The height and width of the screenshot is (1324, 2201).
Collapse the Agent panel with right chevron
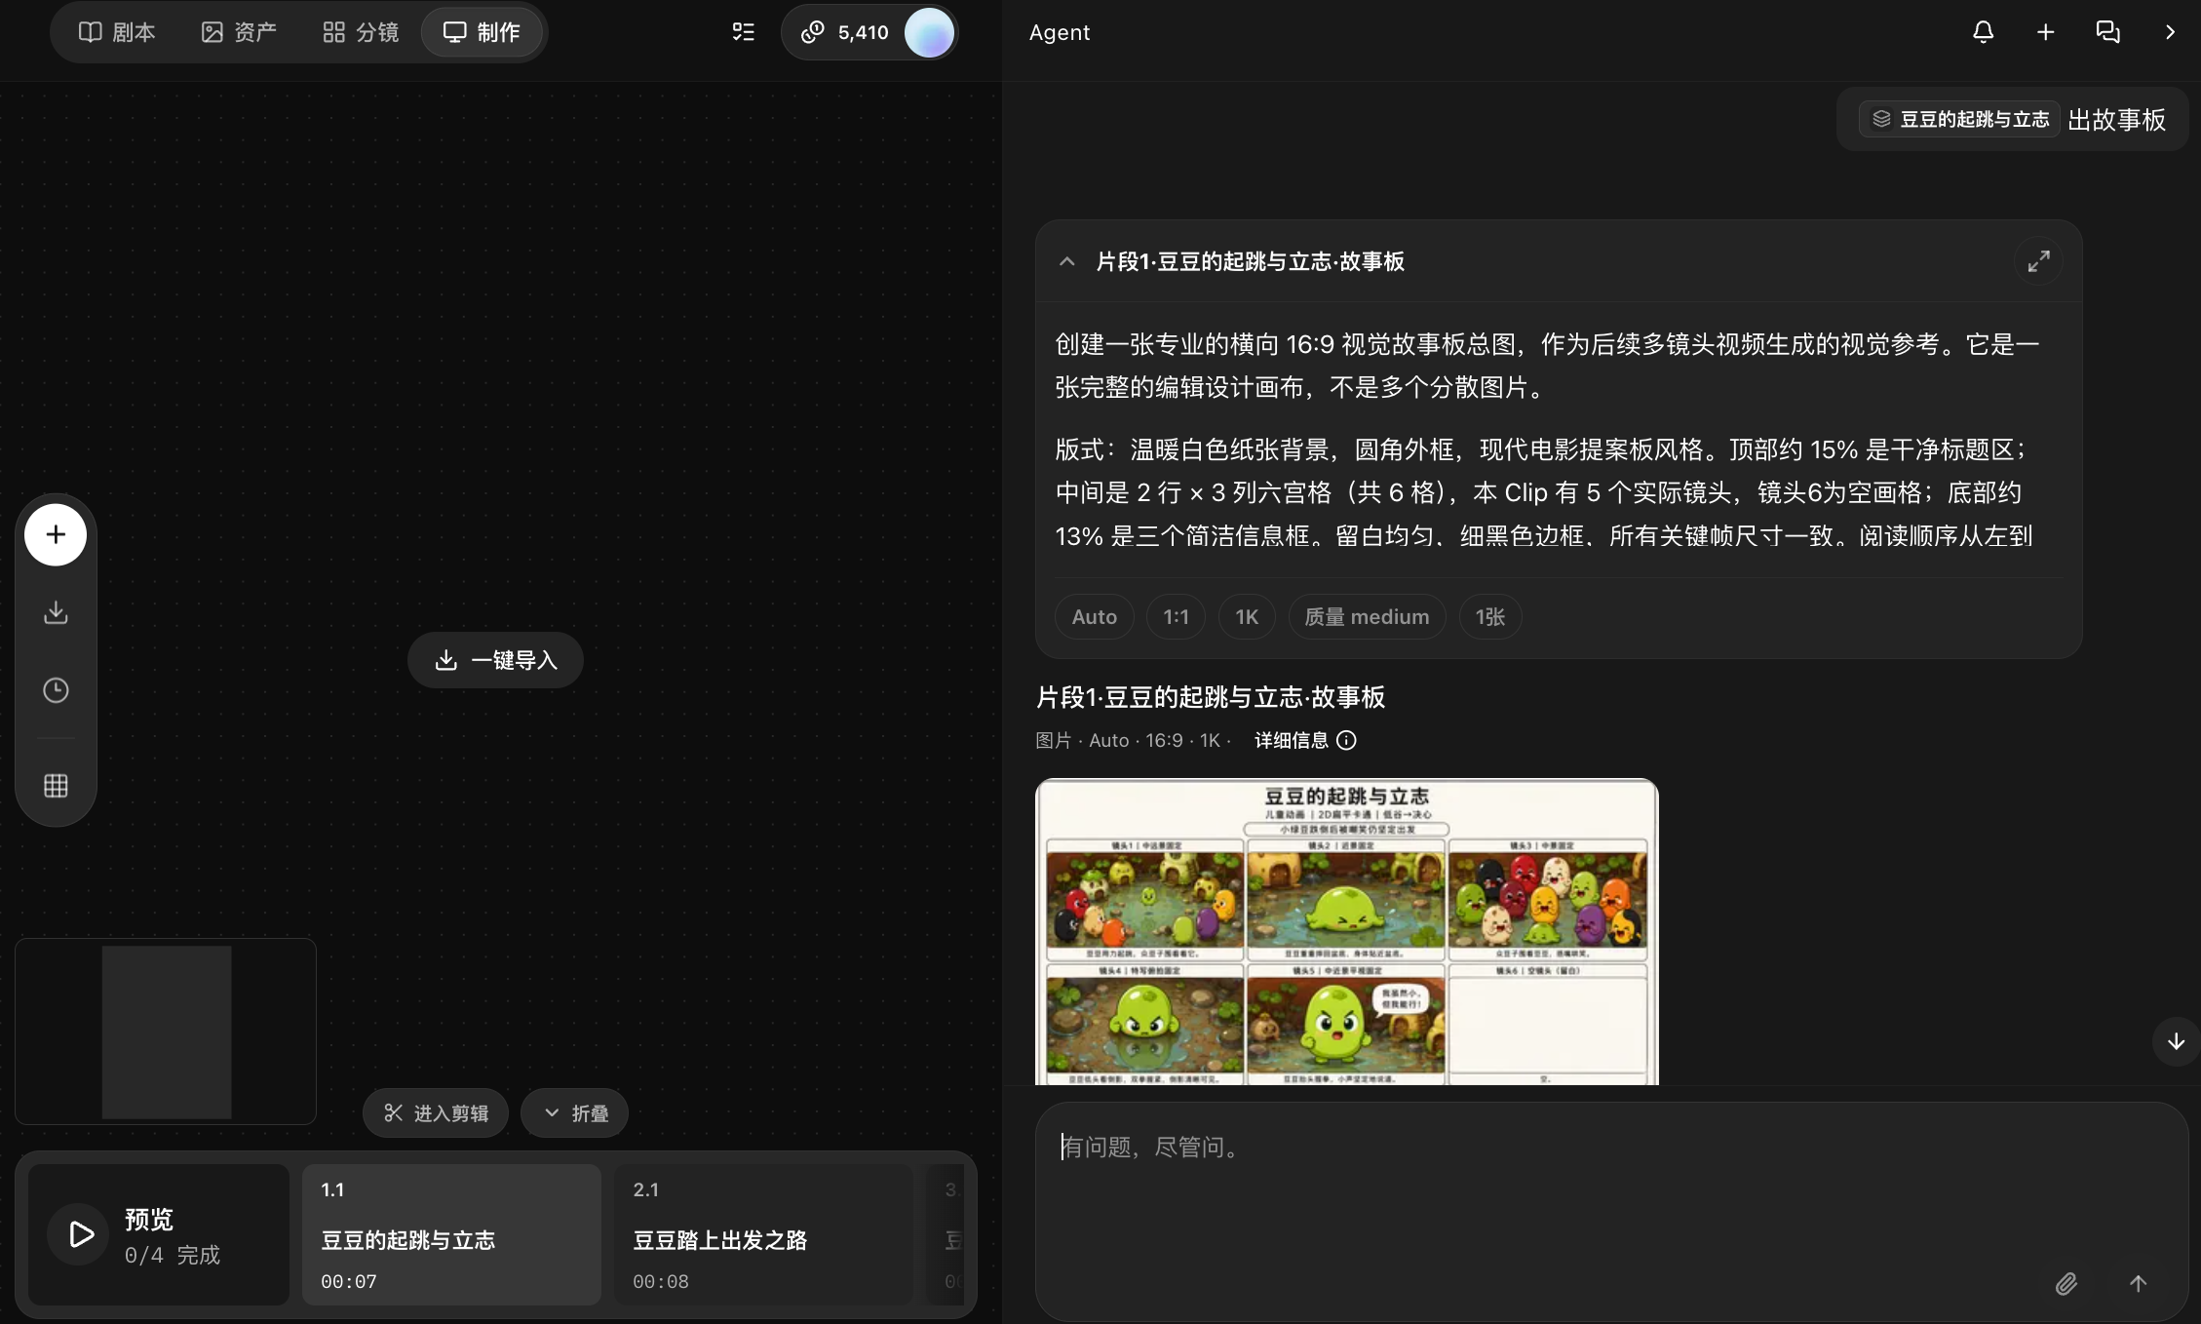pos(2170,32)
